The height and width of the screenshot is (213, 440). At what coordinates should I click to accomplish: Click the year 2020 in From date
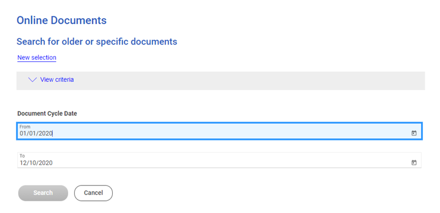[x=46, y=134]
